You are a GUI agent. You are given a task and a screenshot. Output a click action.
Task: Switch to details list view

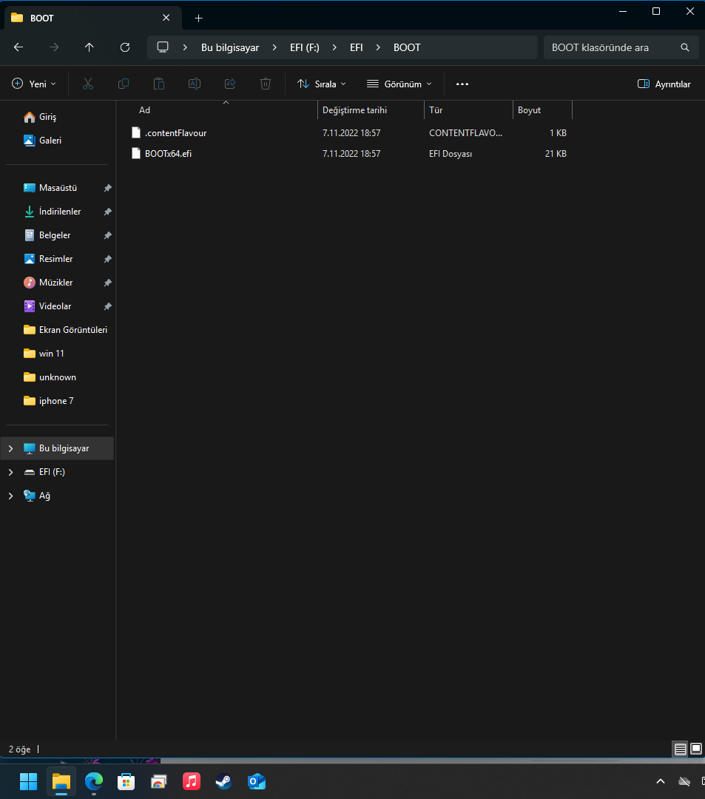click(680, 749)
